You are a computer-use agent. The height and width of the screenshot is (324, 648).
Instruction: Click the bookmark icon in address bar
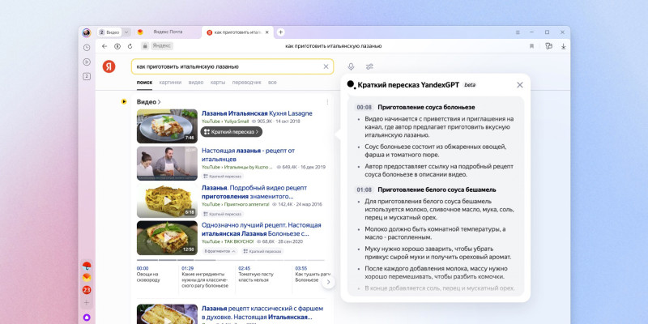(531, 46)
